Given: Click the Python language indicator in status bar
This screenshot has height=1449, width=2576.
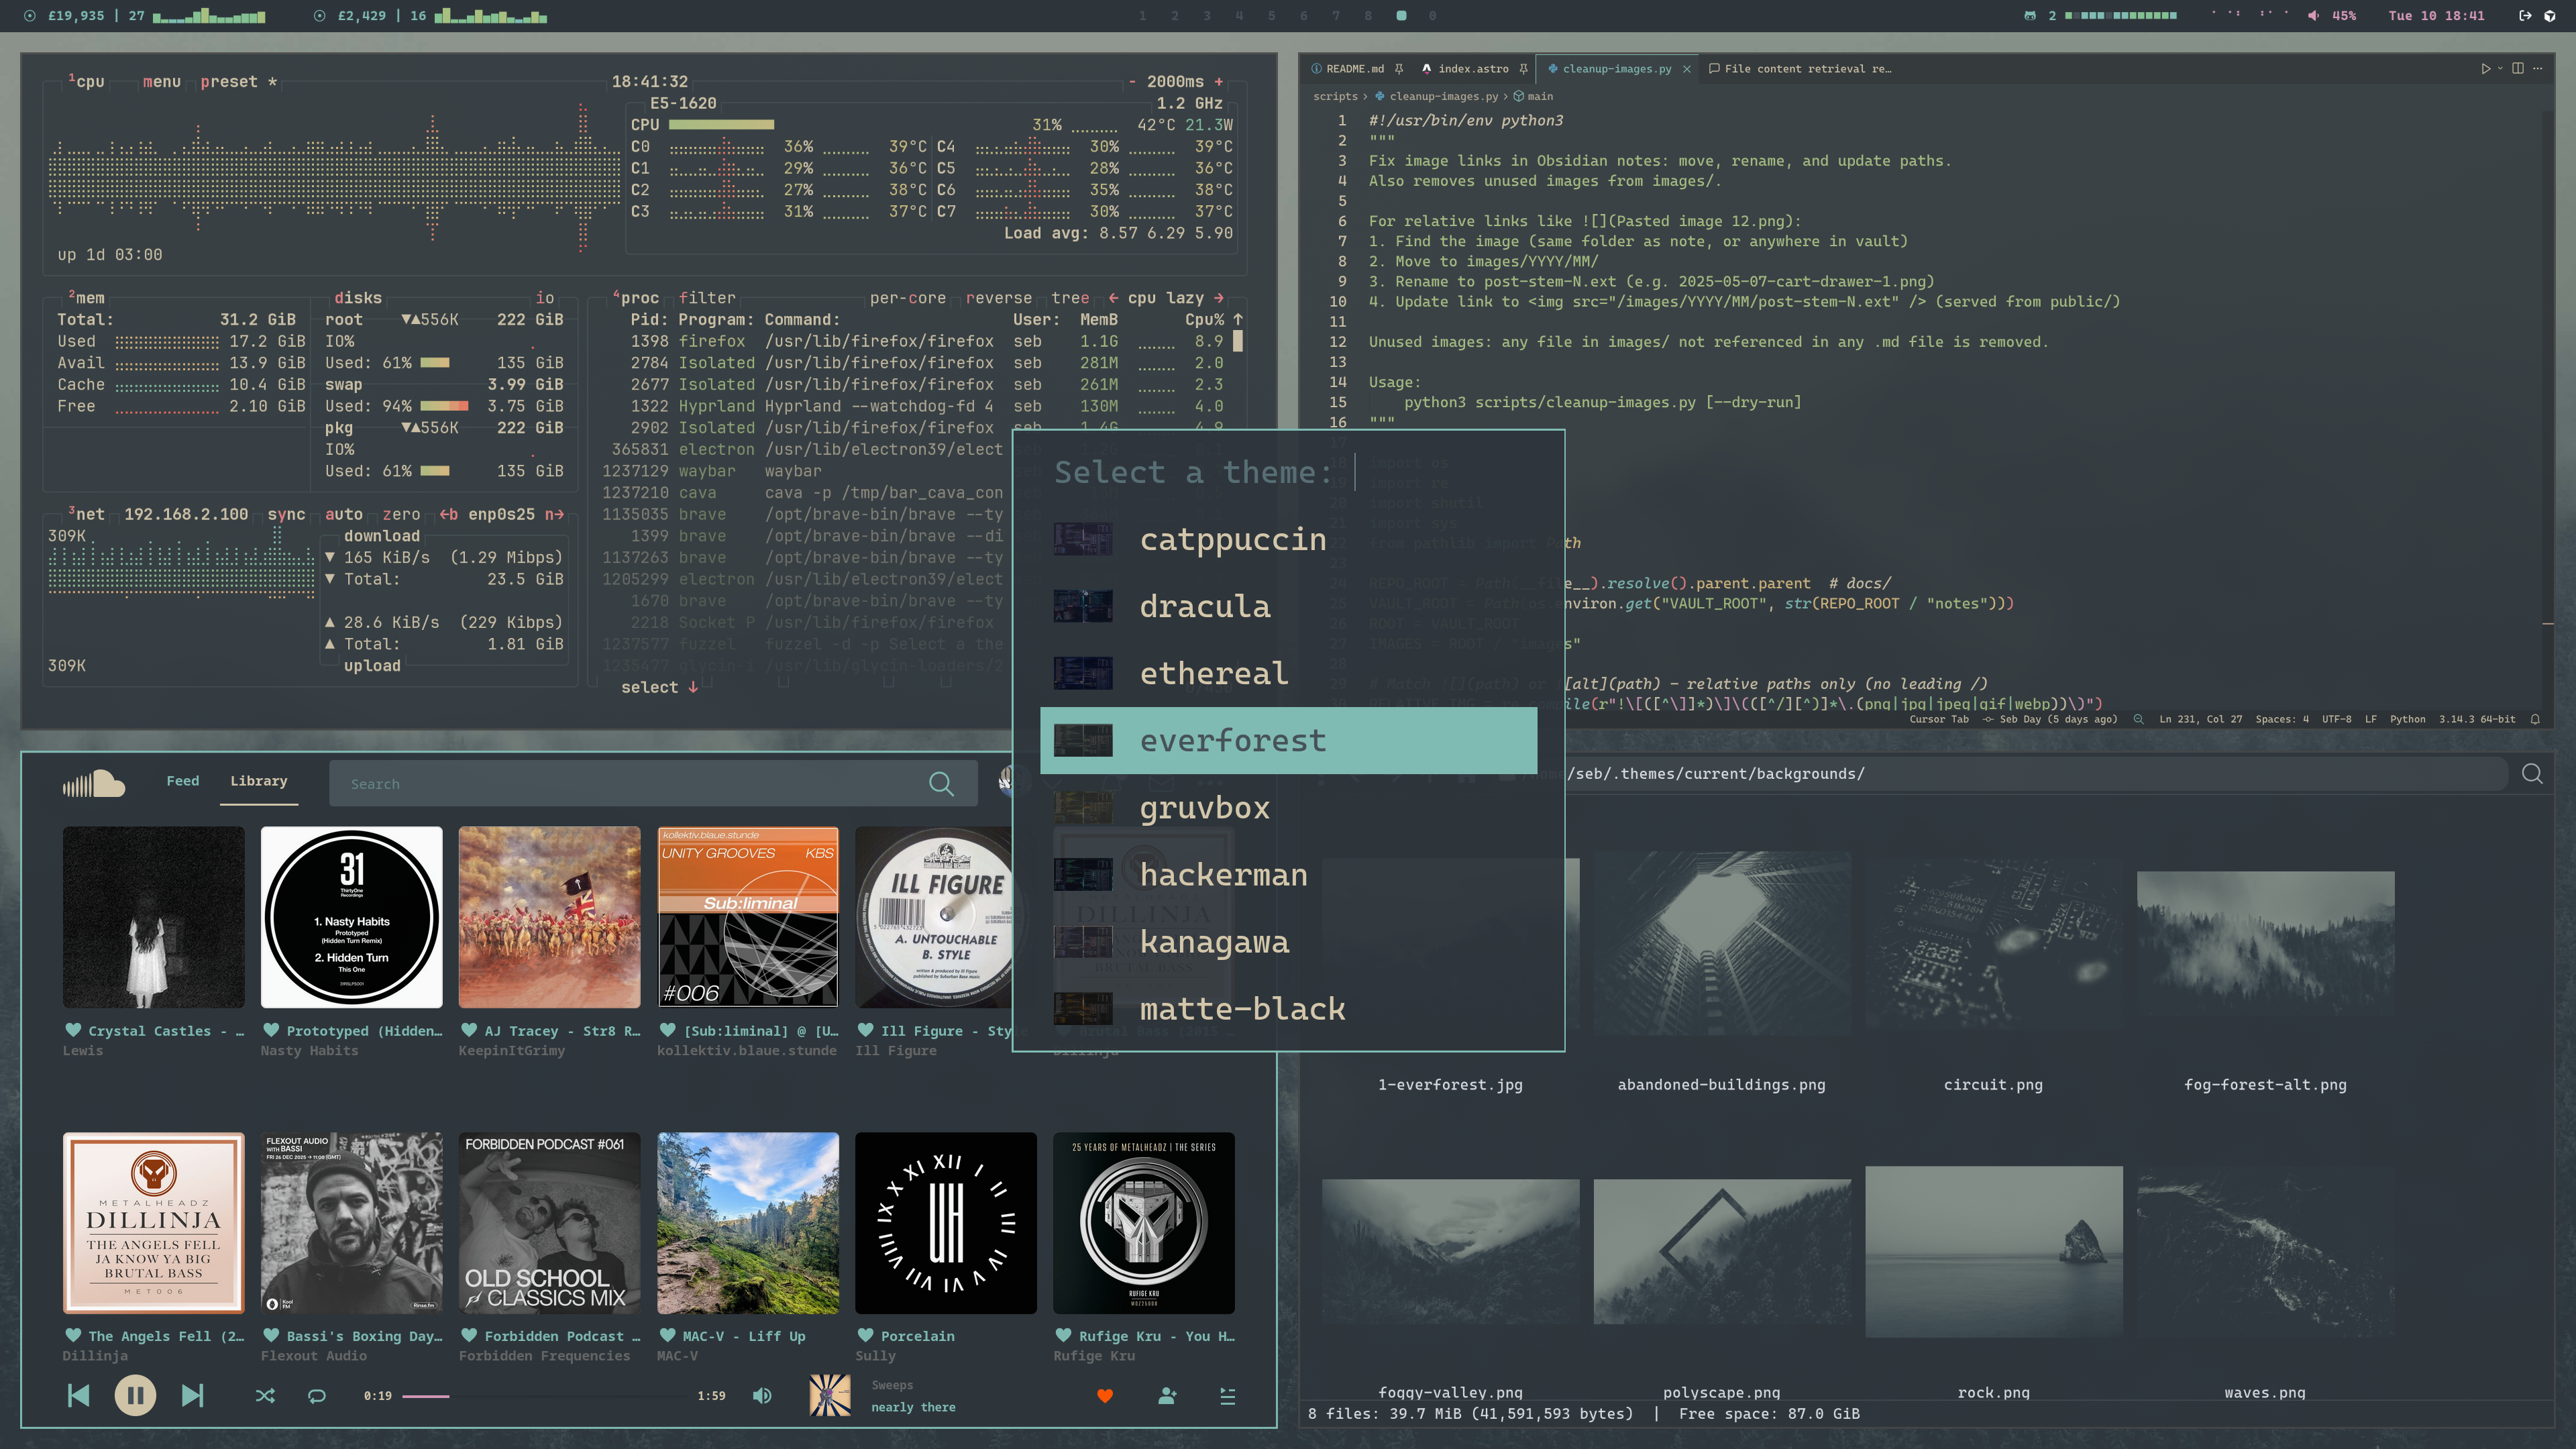Looking at the screenshot, I should pos(2407,719).
